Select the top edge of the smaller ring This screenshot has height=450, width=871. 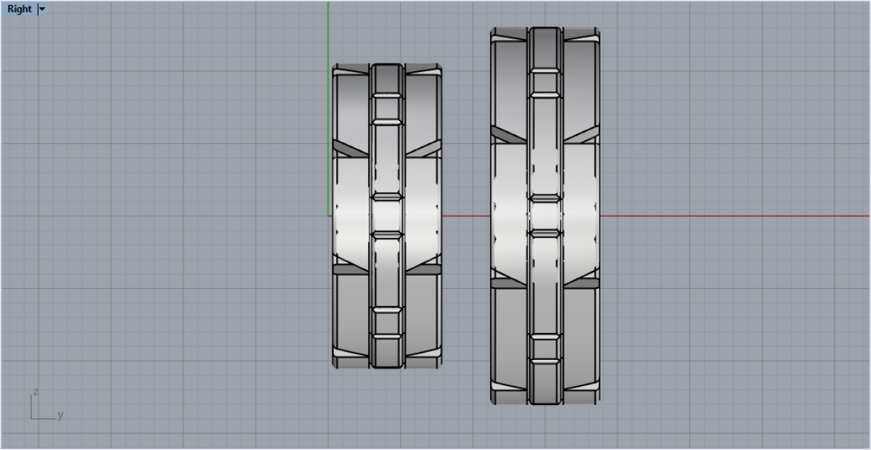click(x=387, y=65)
